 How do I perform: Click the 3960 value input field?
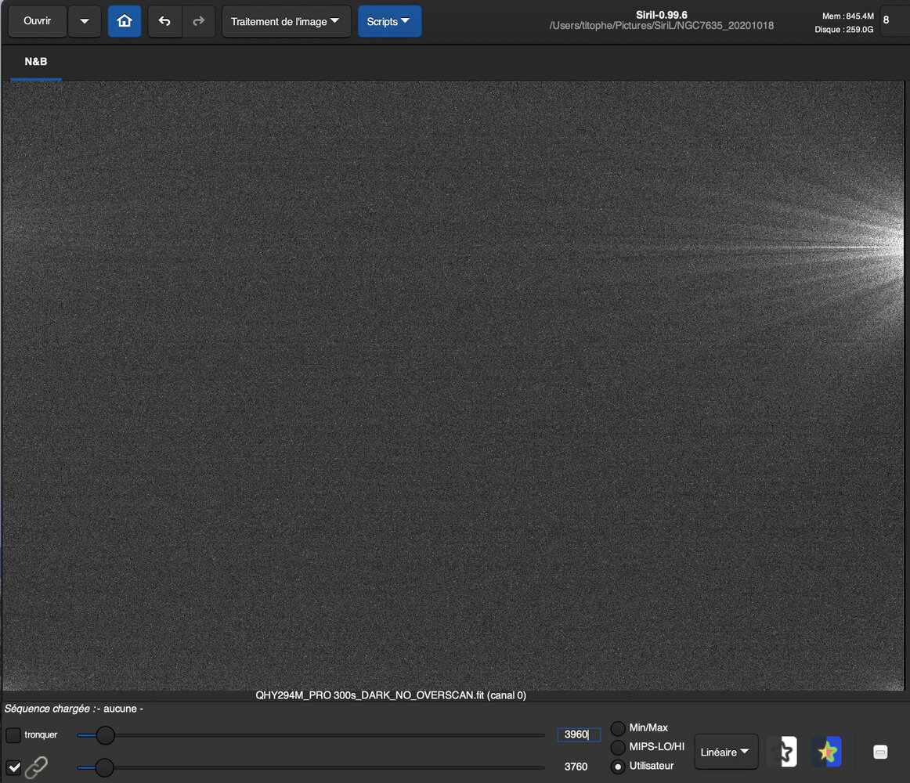click(578, 734)
